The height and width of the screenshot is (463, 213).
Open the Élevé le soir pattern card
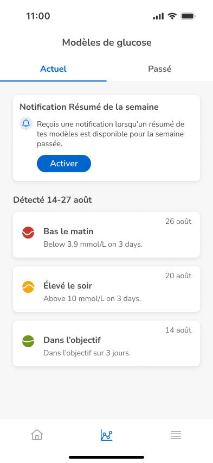point(106,289)
